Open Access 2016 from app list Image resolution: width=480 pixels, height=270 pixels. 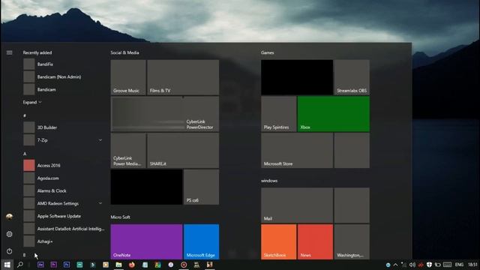click(x=64, y=165)
